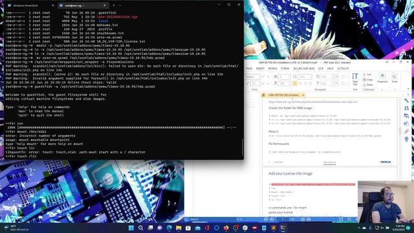This screenshot has width=414, height=233.
Task: Open the Organizer tool in PDF Suite
Action: pyautogui.click(x=382, y=78)
